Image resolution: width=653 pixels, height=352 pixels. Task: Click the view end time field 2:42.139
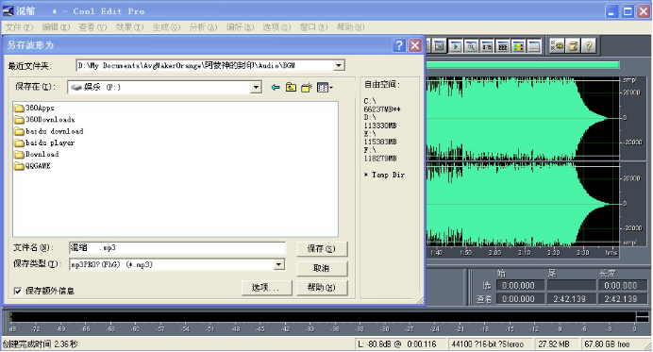tap(572, 298)
